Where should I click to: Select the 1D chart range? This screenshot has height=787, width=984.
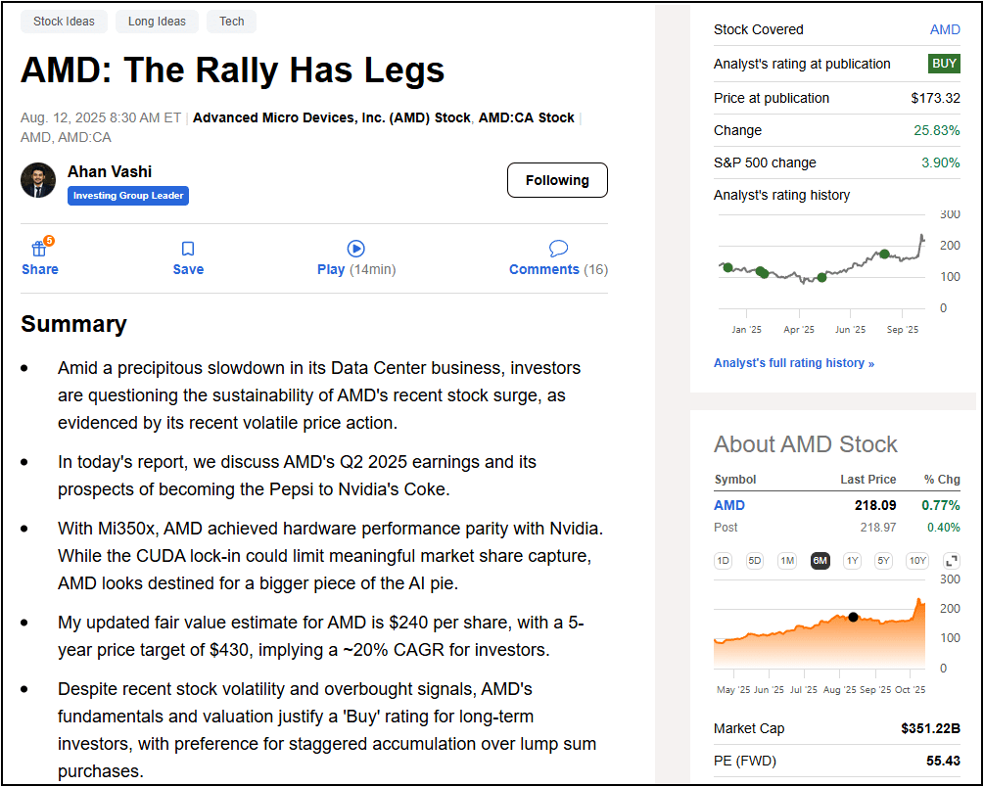point(724,561)
